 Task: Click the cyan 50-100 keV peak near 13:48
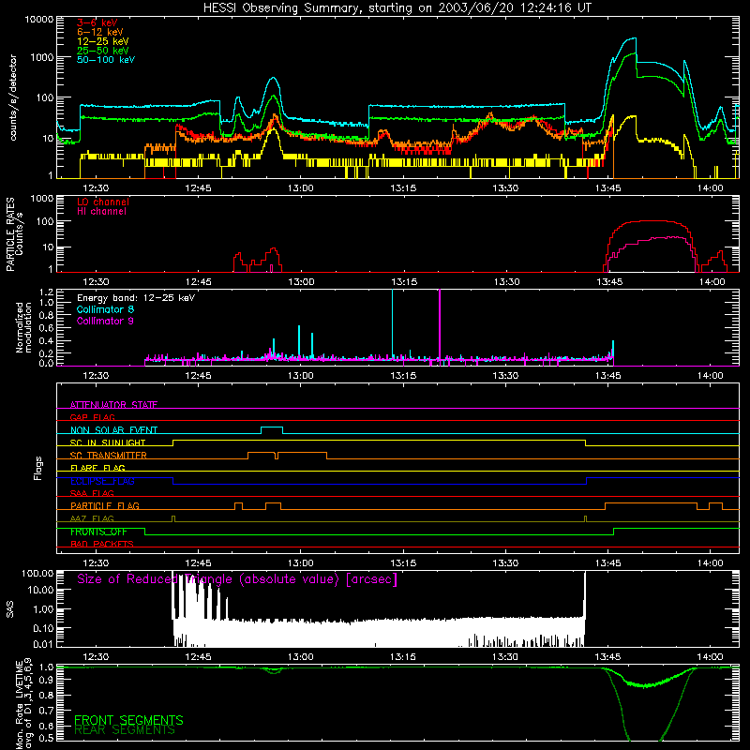tap(632, 39)
